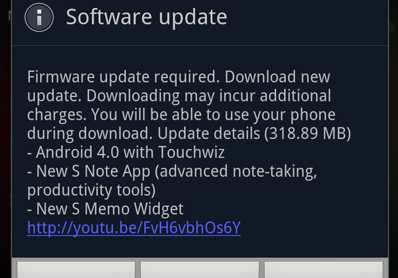Image resolution: width=398 pixels, height=278 pixels.
Task: Tap the "New S Memo Widget" line
Action: [105, 209]
